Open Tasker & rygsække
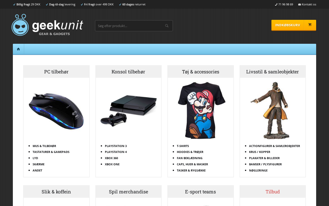 click(191, 170)
